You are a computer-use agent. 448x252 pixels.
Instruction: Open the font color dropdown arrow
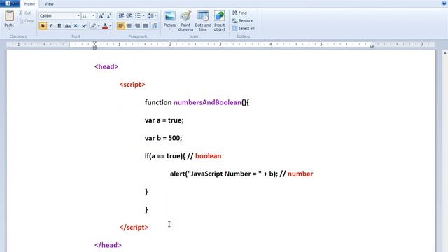point(111,26)
